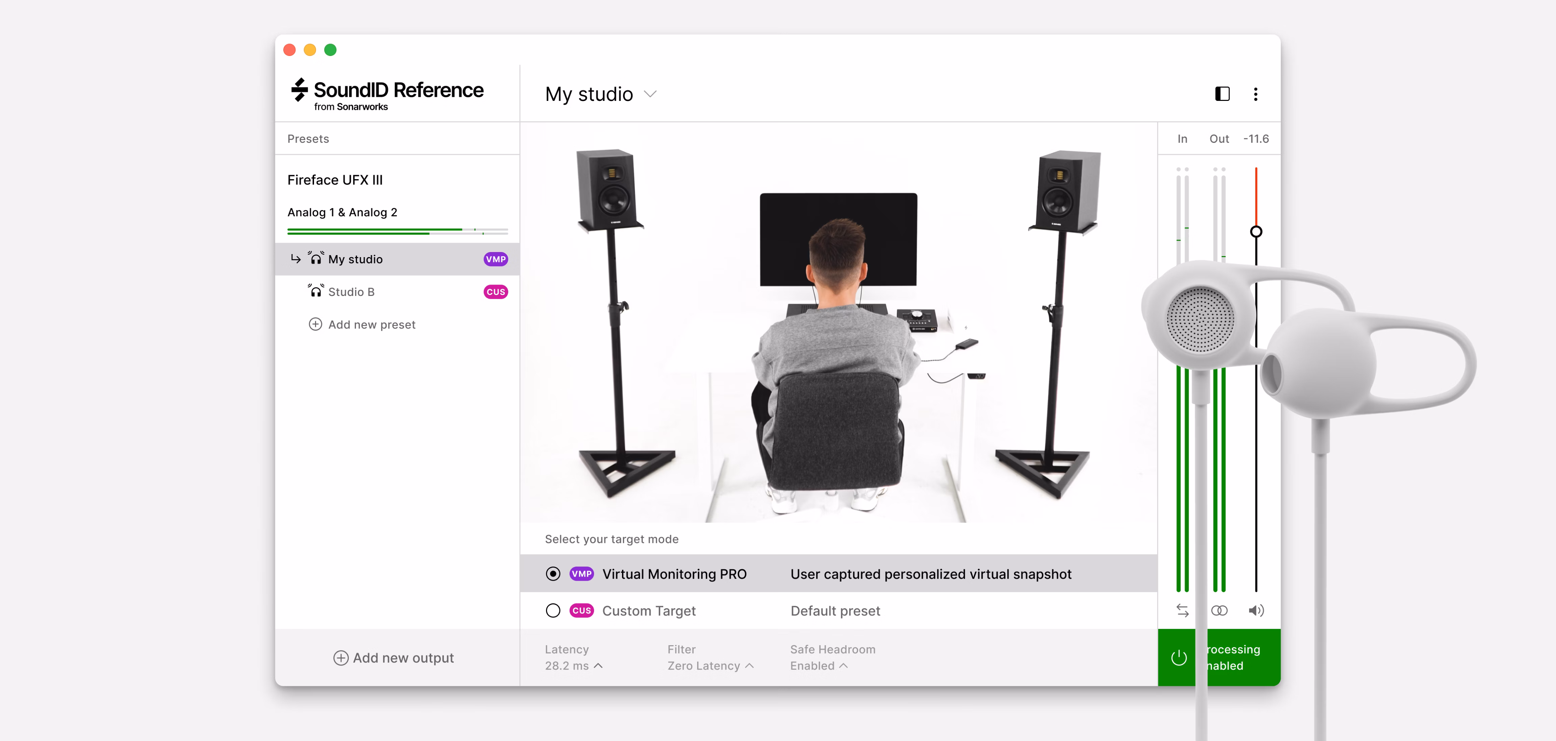Viewport: 1556px width, 741px height.
Task: Click the SoundID Reference logo
Action: click(387, 94)
